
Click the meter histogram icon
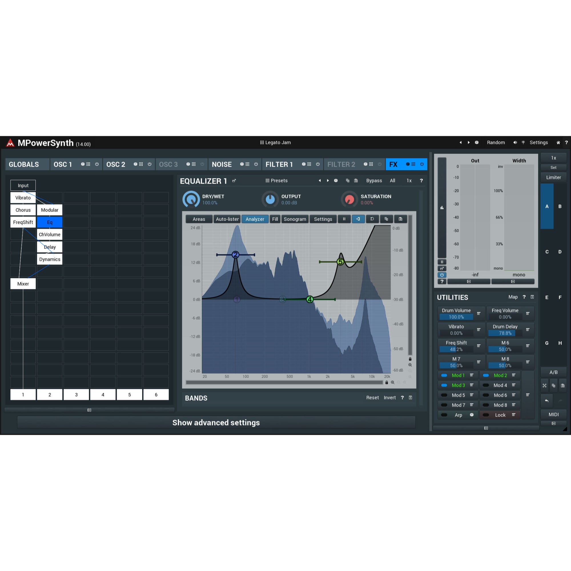[442, 208]
